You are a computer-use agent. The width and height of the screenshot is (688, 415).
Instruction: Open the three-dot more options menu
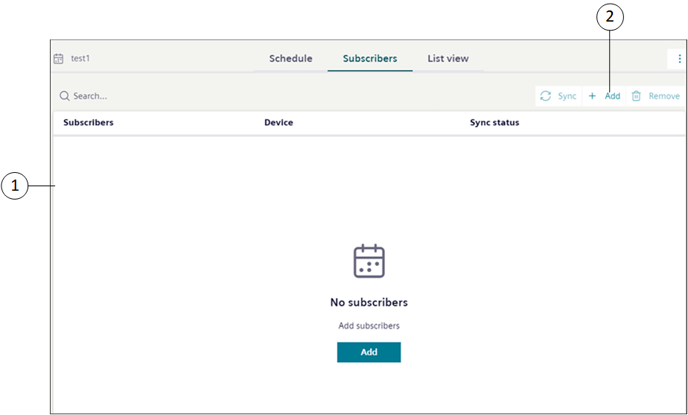(678, 59)
